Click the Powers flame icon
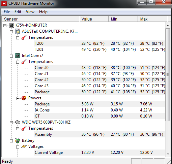172x164 pixels. [x=24, y=98]
